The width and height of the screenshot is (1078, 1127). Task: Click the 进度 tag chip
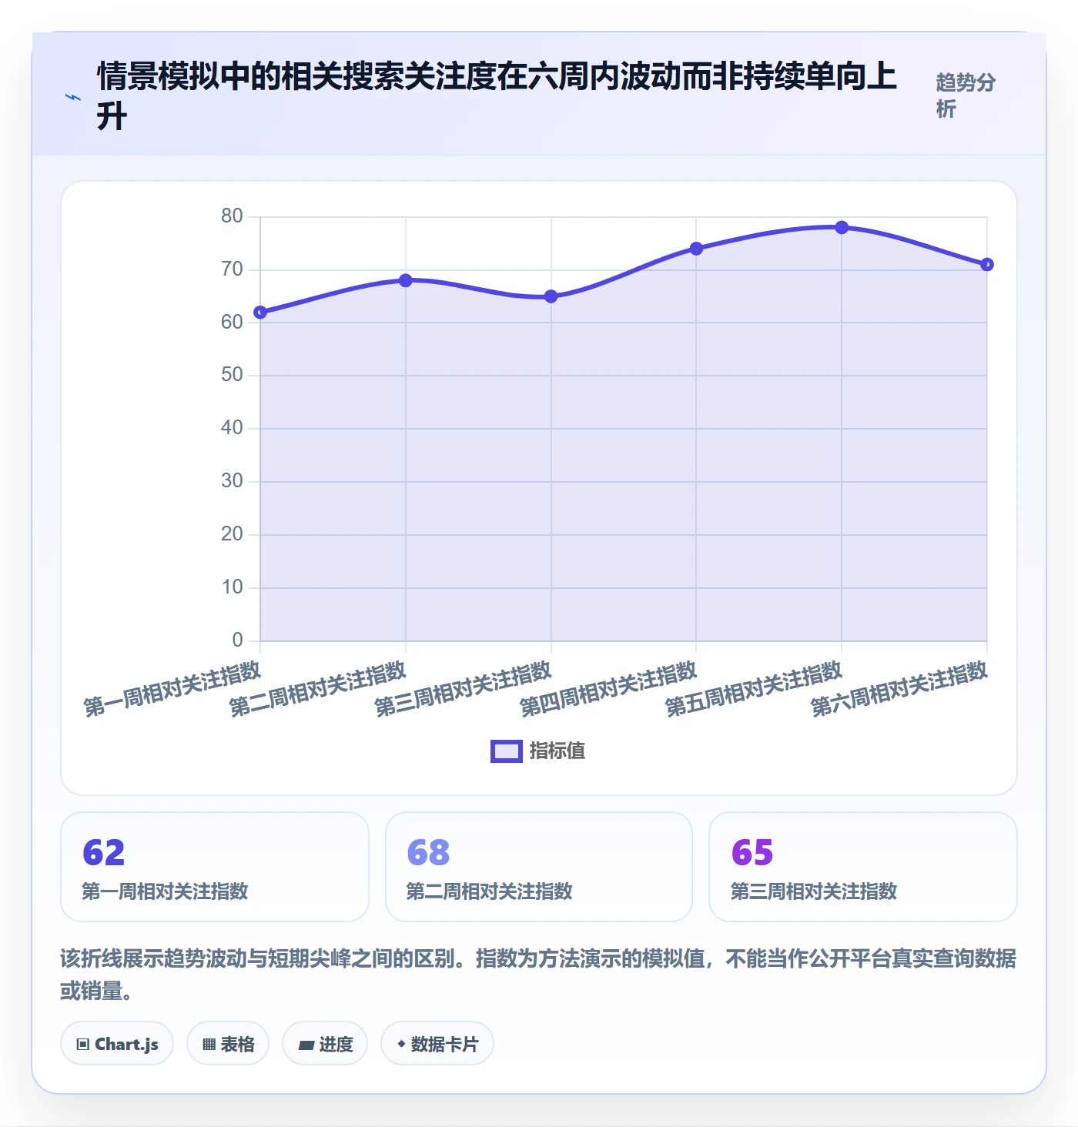pyautogui.click(x=325, y=1044)
